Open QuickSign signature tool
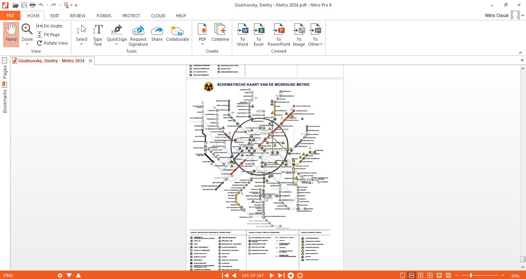The height and width of the screenshot is (279, 526). [x=117, y=32]
